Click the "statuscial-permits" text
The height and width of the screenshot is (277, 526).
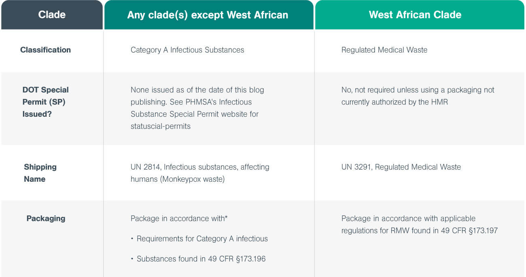tap(161, 126)
